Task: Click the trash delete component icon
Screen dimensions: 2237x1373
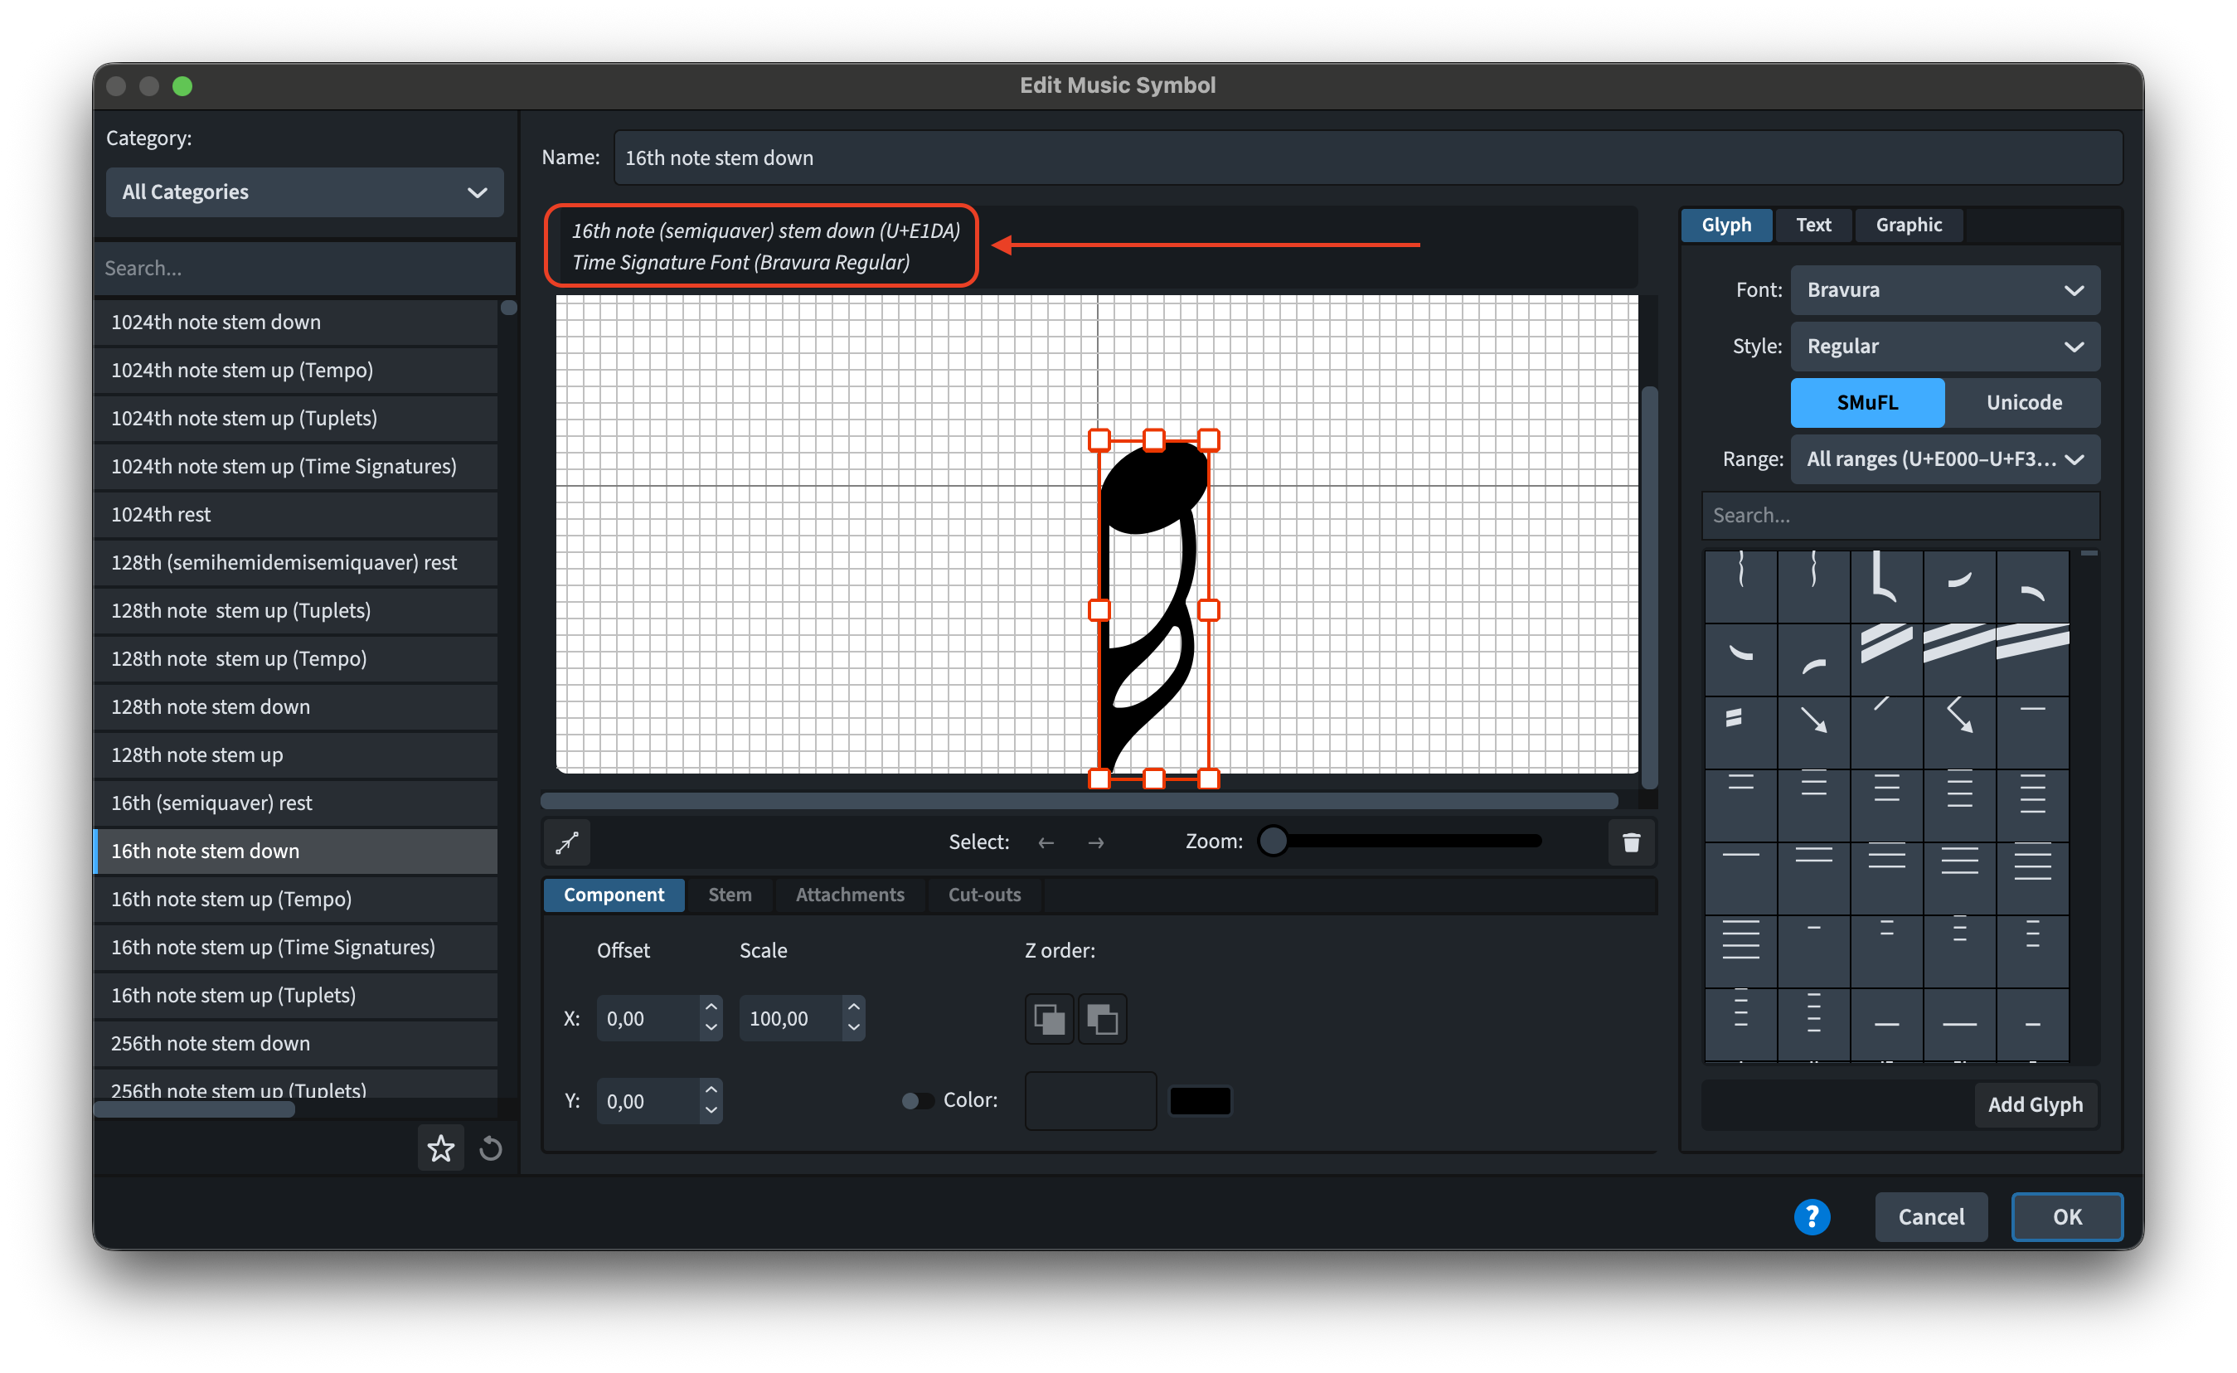Action: pyautogui.click(x=1631, y=842)
